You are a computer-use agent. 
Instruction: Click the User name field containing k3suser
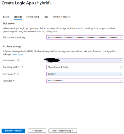pos(85,74)
